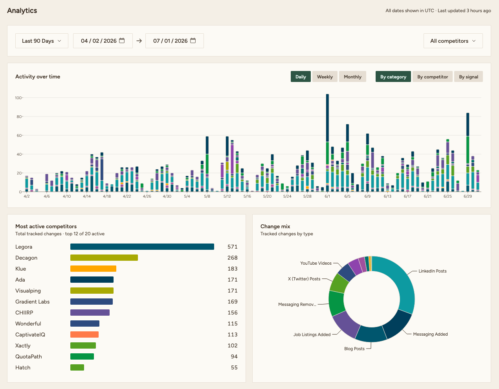The width and height of the screenshot is (499, 389).
Task: Expand the Last 90 Days dropdown
Action: [x=42, y=41]
